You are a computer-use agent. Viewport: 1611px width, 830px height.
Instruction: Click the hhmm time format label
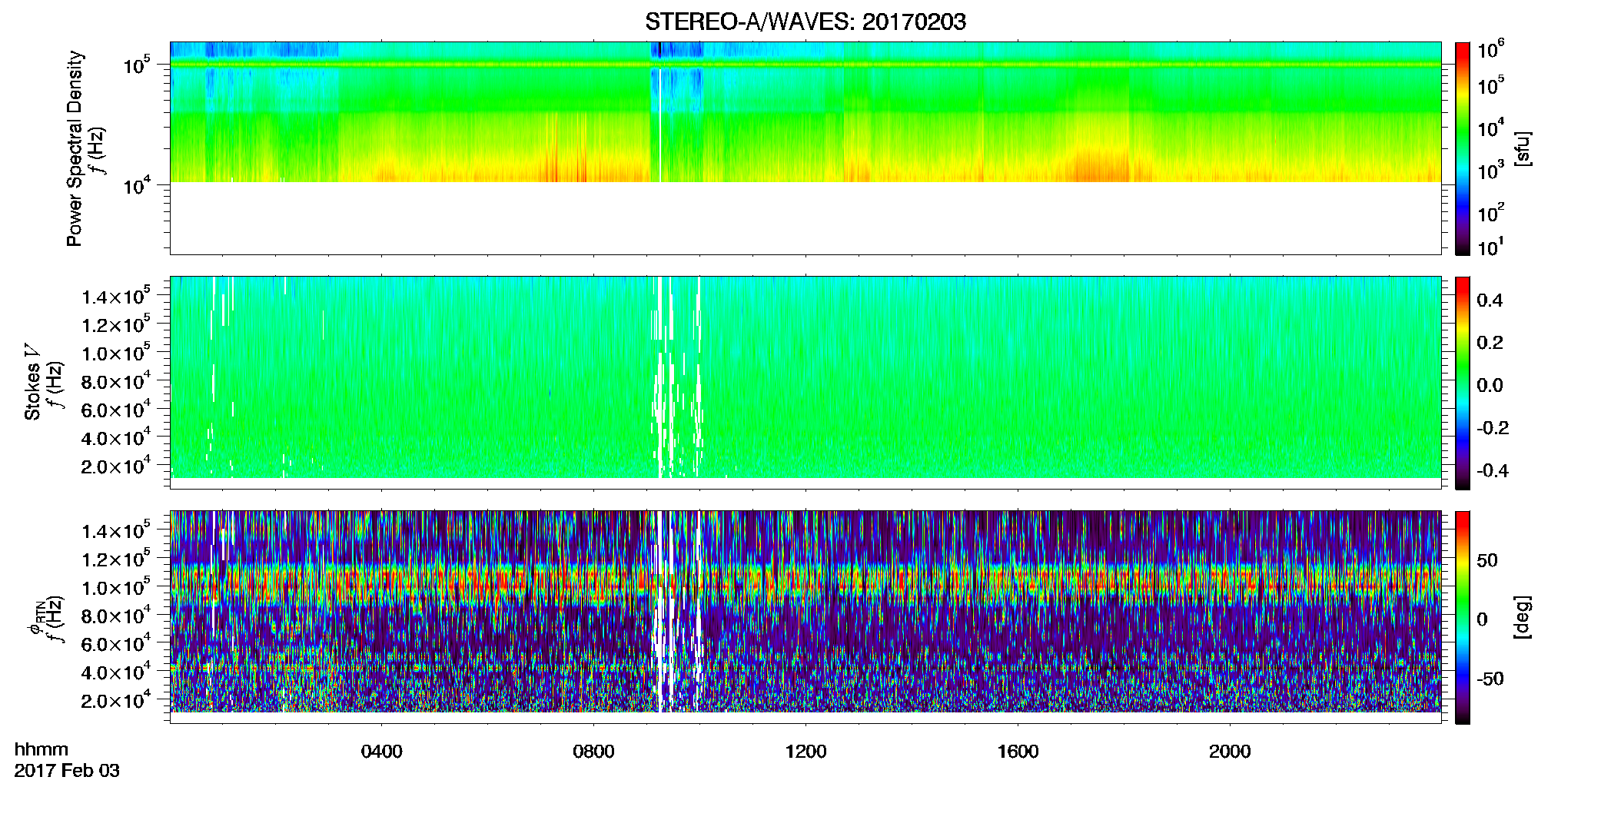point(42,749)
